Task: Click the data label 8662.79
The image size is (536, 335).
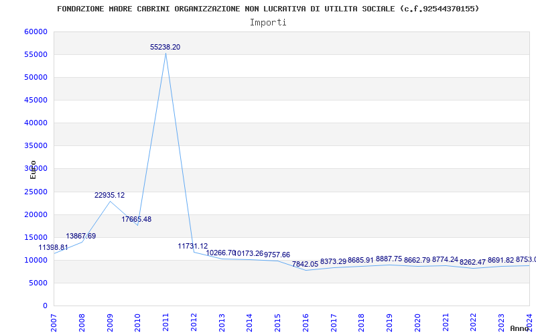Action: 417,261
